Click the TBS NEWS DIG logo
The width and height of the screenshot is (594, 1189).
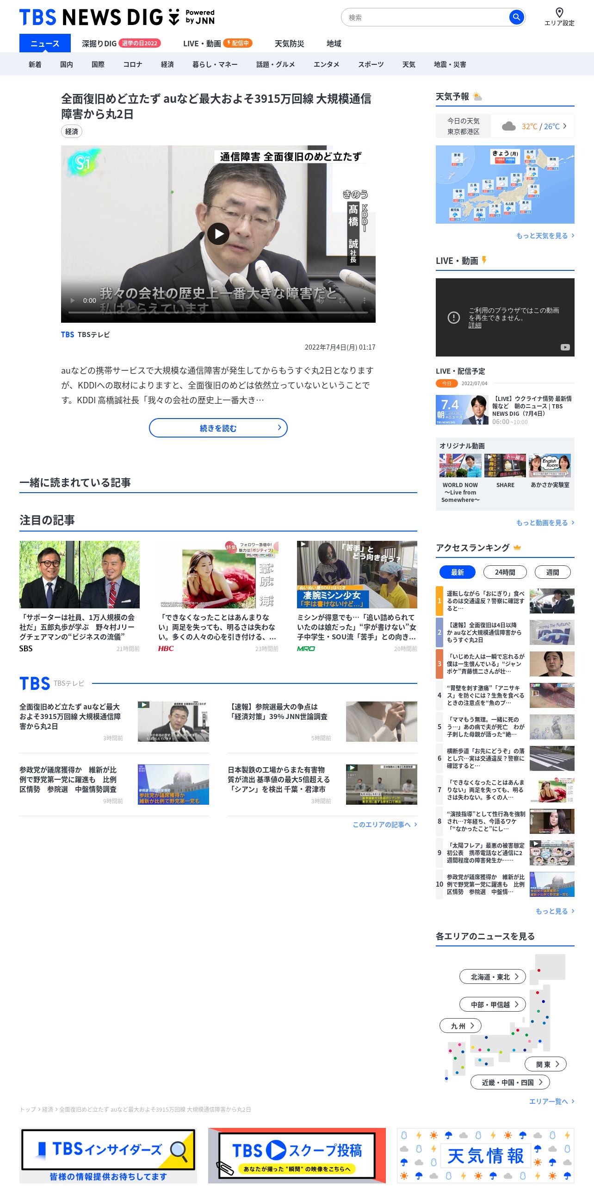(x=117, y=17)
